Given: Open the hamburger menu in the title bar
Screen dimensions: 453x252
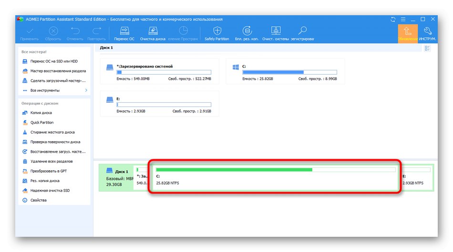Looking at the screenshot, I should tap(403, 19).
